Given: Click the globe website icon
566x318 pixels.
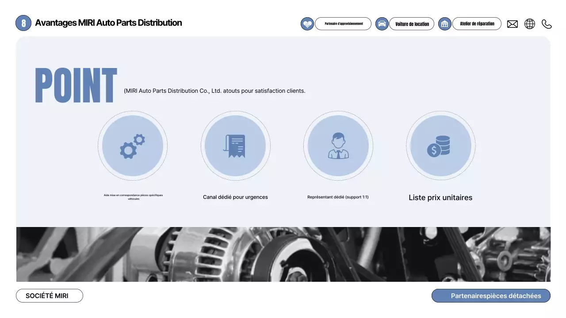Looking at the screenshot, I should click(530, 24).
